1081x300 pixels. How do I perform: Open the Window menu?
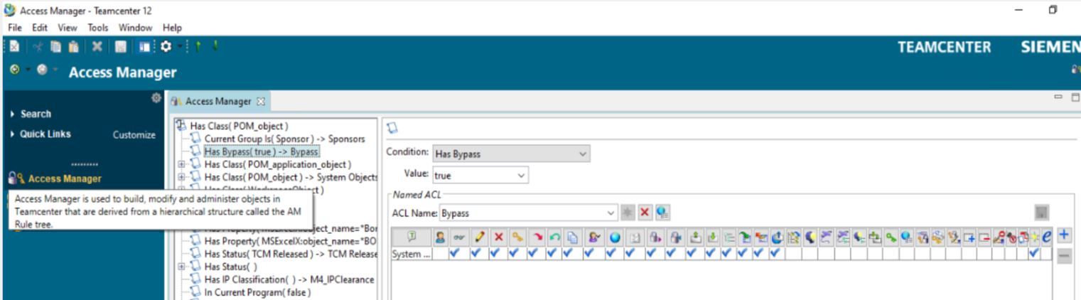click(135, 27)
